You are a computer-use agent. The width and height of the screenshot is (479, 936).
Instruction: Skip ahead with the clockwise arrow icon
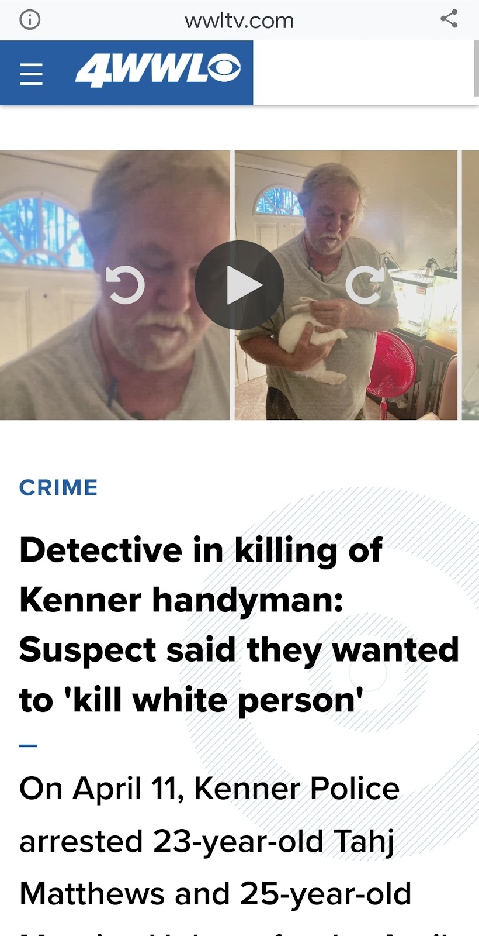point(365,285)
